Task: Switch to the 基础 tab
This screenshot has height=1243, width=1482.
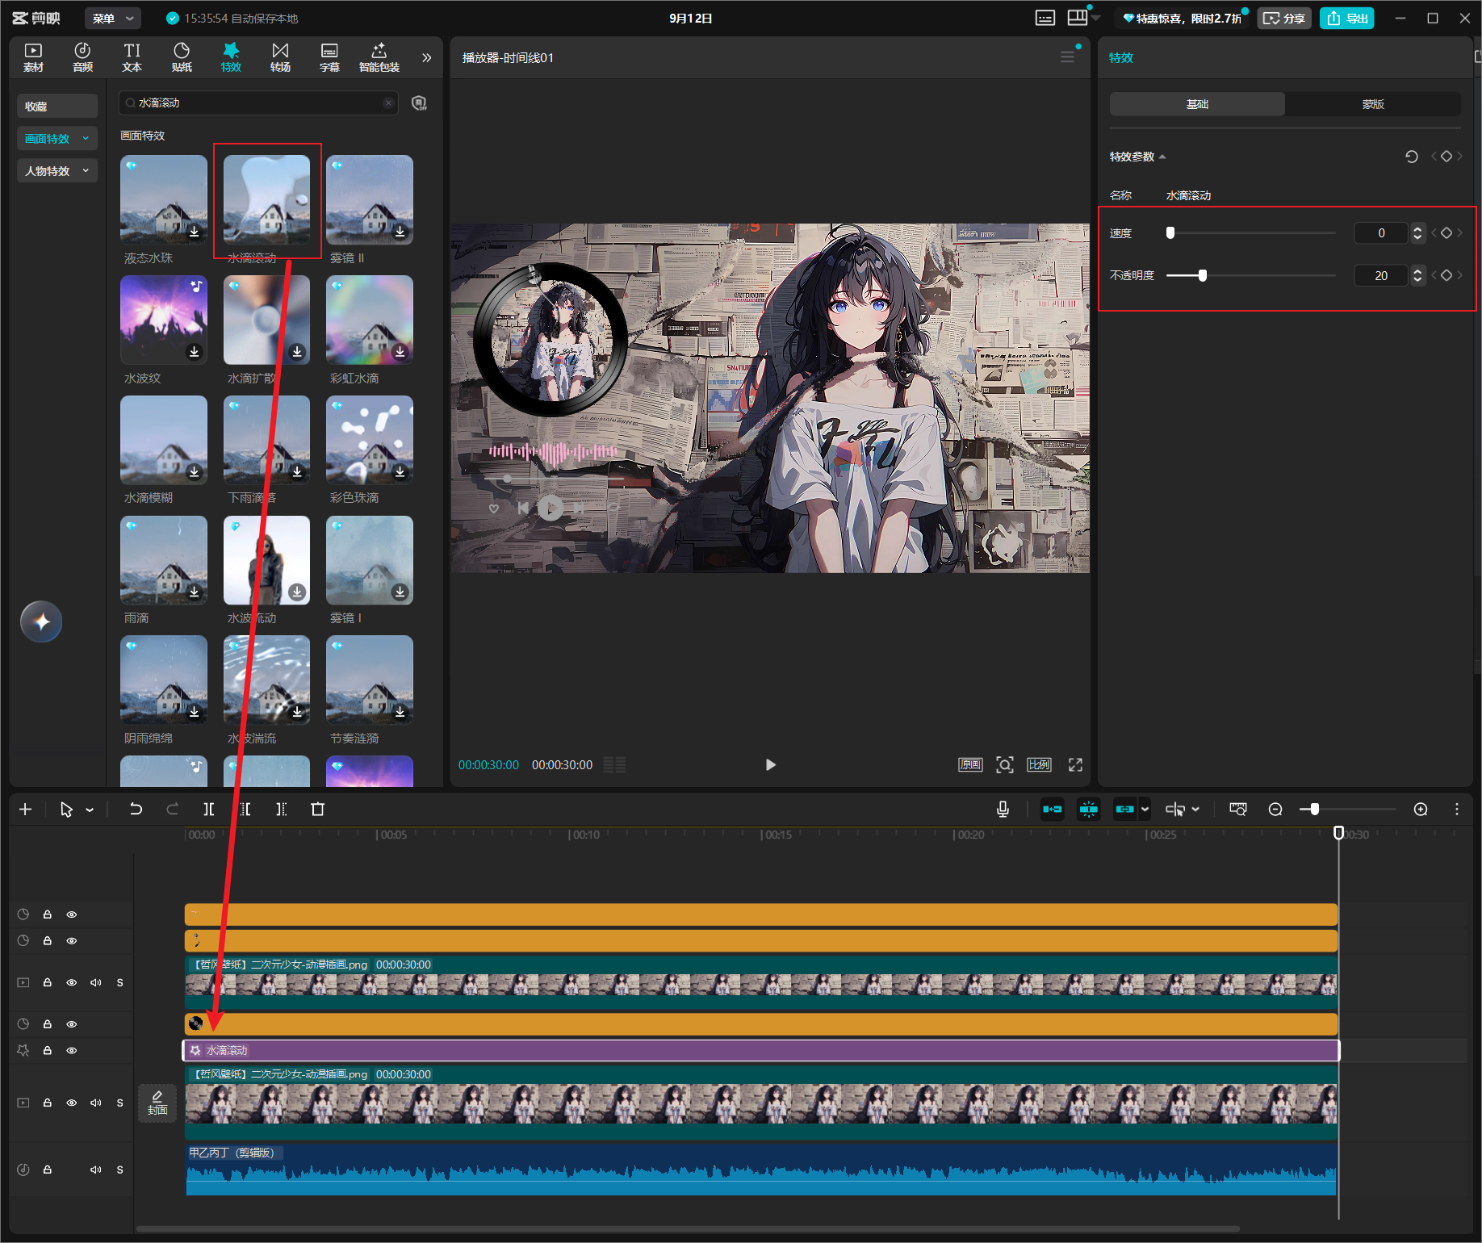Action: click(1197, 104)
